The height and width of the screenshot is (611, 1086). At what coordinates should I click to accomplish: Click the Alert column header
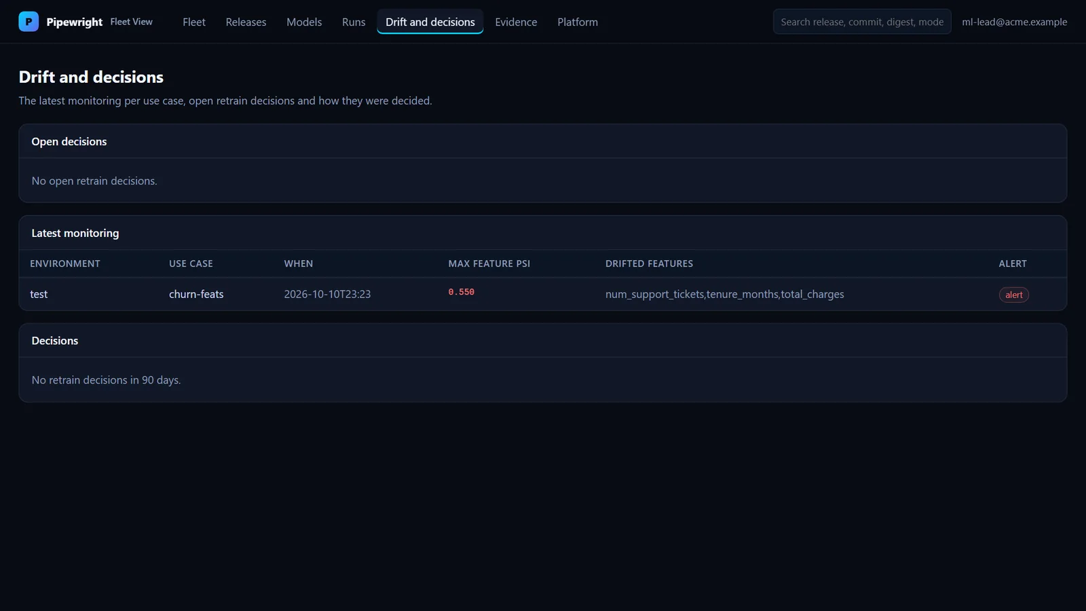(x=1013, y=263)
